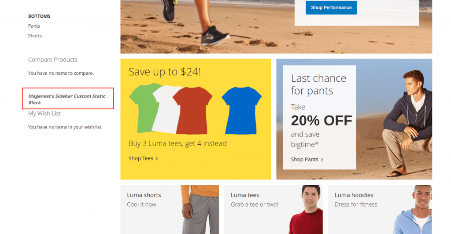Select the Shop Tees link
451x234 pixels.
(x=140, y=158)
